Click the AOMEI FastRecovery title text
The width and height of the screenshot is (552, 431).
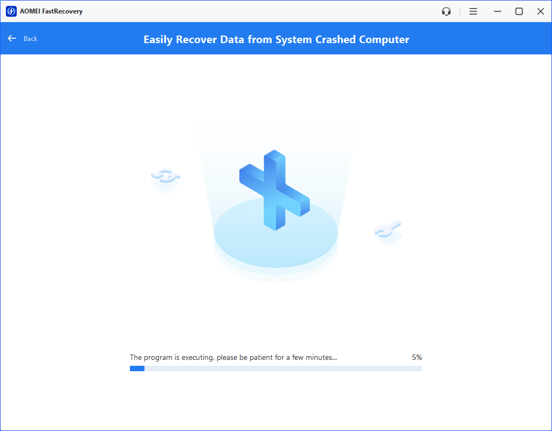51,11
